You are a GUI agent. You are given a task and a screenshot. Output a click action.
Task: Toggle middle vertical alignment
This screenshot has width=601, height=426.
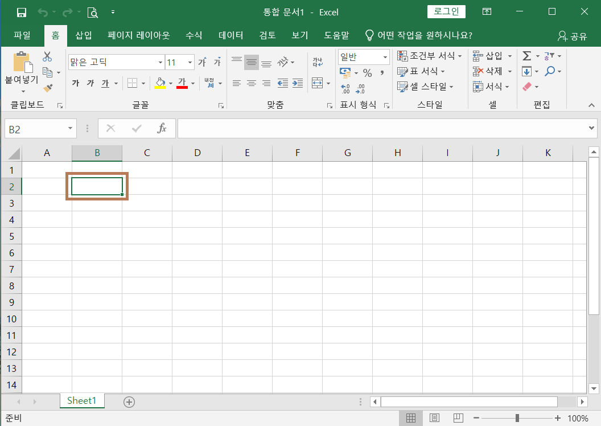coord(252,62)
